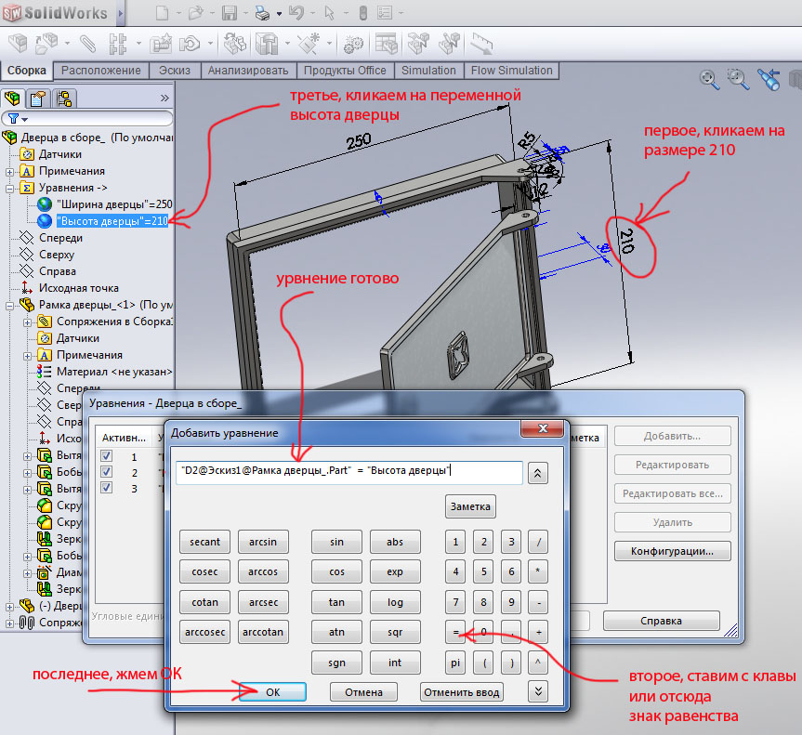Click the Save icon in the top toolbar
802x735 pixels.
click(x=230, y=13)
